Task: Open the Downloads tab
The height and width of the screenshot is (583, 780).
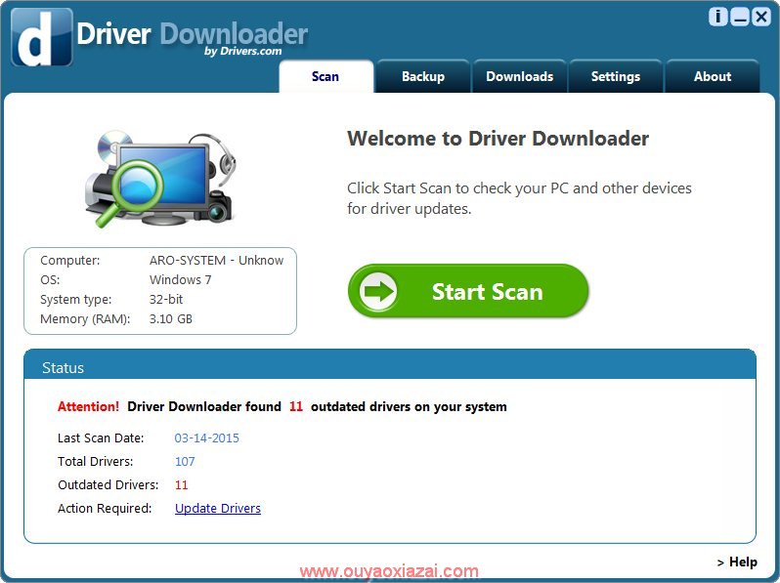Action: click(519, 76)
